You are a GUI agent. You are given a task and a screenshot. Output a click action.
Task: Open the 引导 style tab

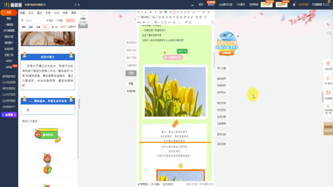(48, 13)
